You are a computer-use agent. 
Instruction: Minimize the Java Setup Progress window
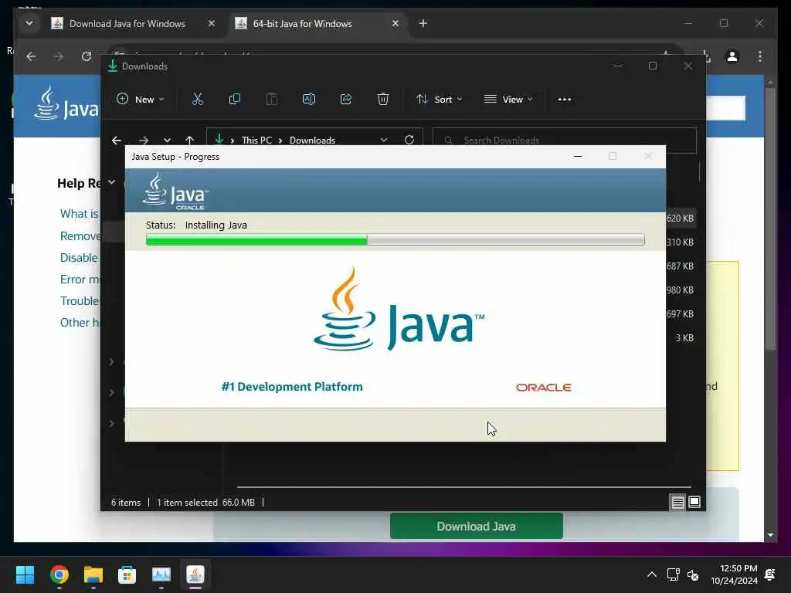(578, 157)
